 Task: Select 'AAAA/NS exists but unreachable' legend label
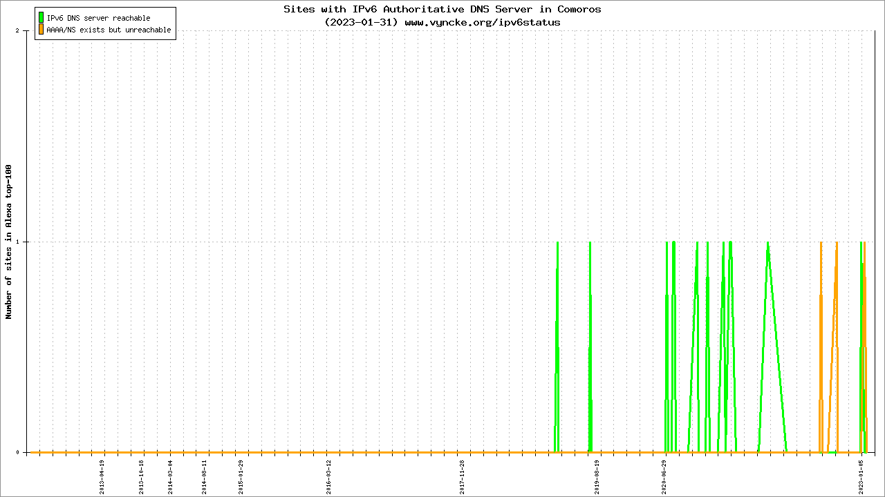pos(109,30)
